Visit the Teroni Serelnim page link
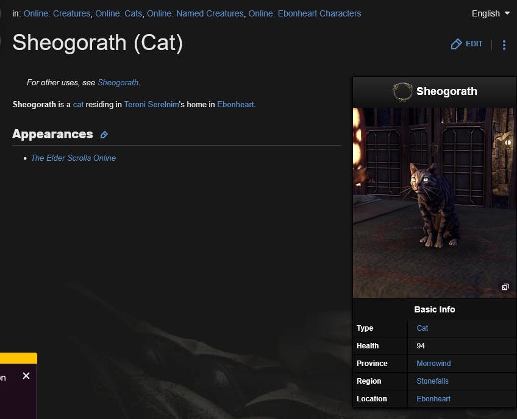Screen dimensions: 517x419 click(151, 104)
